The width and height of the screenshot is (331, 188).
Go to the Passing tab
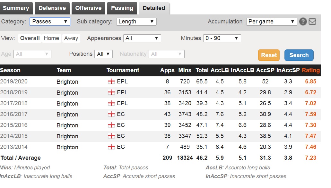coord(122,8)
